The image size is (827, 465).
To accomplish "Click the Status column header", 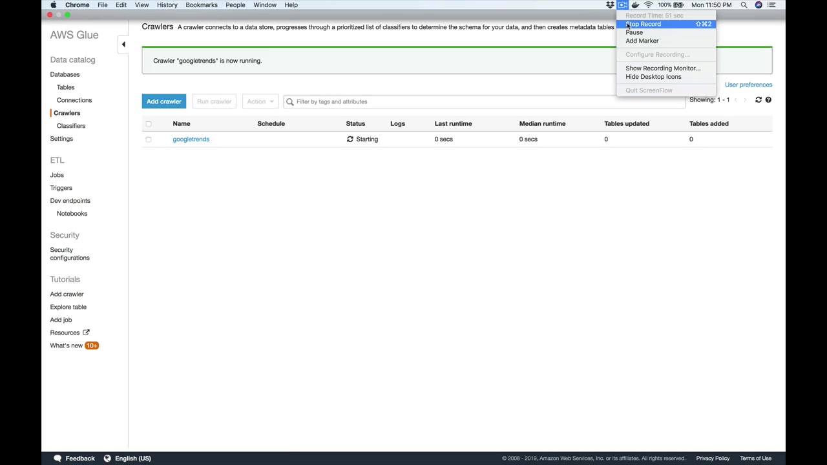I will (355, 124).
